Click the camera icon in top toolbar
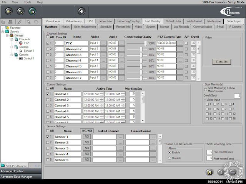The image size is (246, 184). 9,11
